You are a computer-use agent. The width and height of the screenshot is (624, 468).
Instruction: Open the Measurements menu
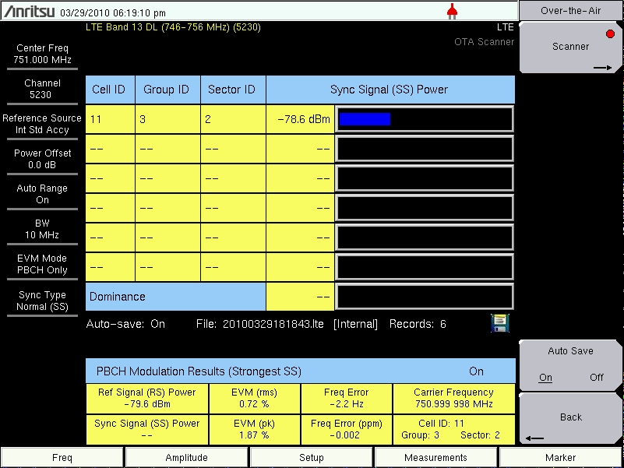point(436,458)
